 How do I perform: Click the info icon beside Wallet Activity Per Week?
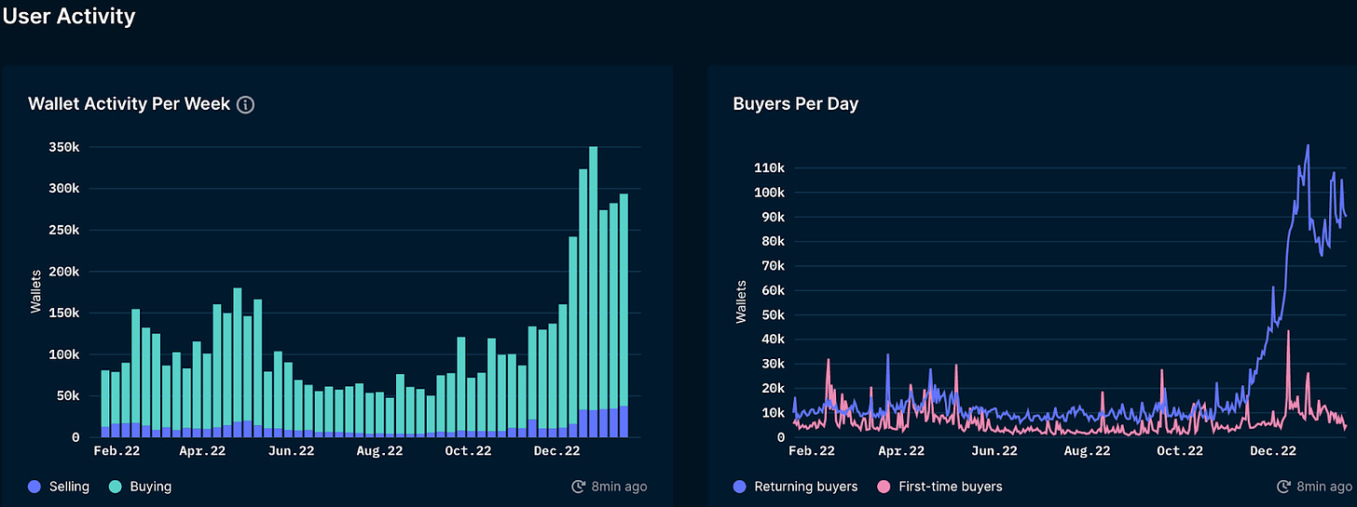click(246, 105)
